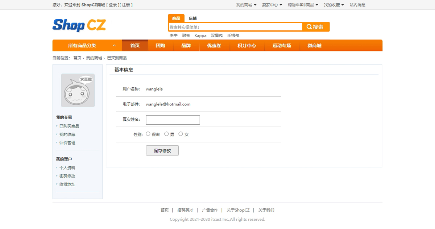Open 积分中心 in the navigation bar

pos(246,46)
